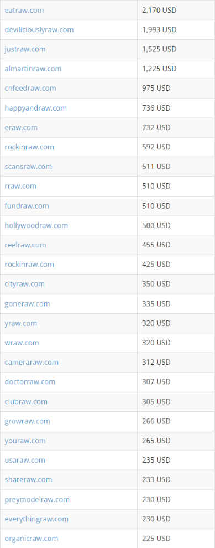Click the deviliciouslyraw.com domain link
Screen dimensions: 215x548
[x=39, y=30]
